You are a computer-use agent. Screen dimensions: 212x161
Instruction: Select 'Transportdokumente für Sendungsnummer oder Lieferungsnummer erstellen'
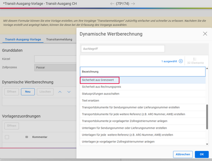143,107
